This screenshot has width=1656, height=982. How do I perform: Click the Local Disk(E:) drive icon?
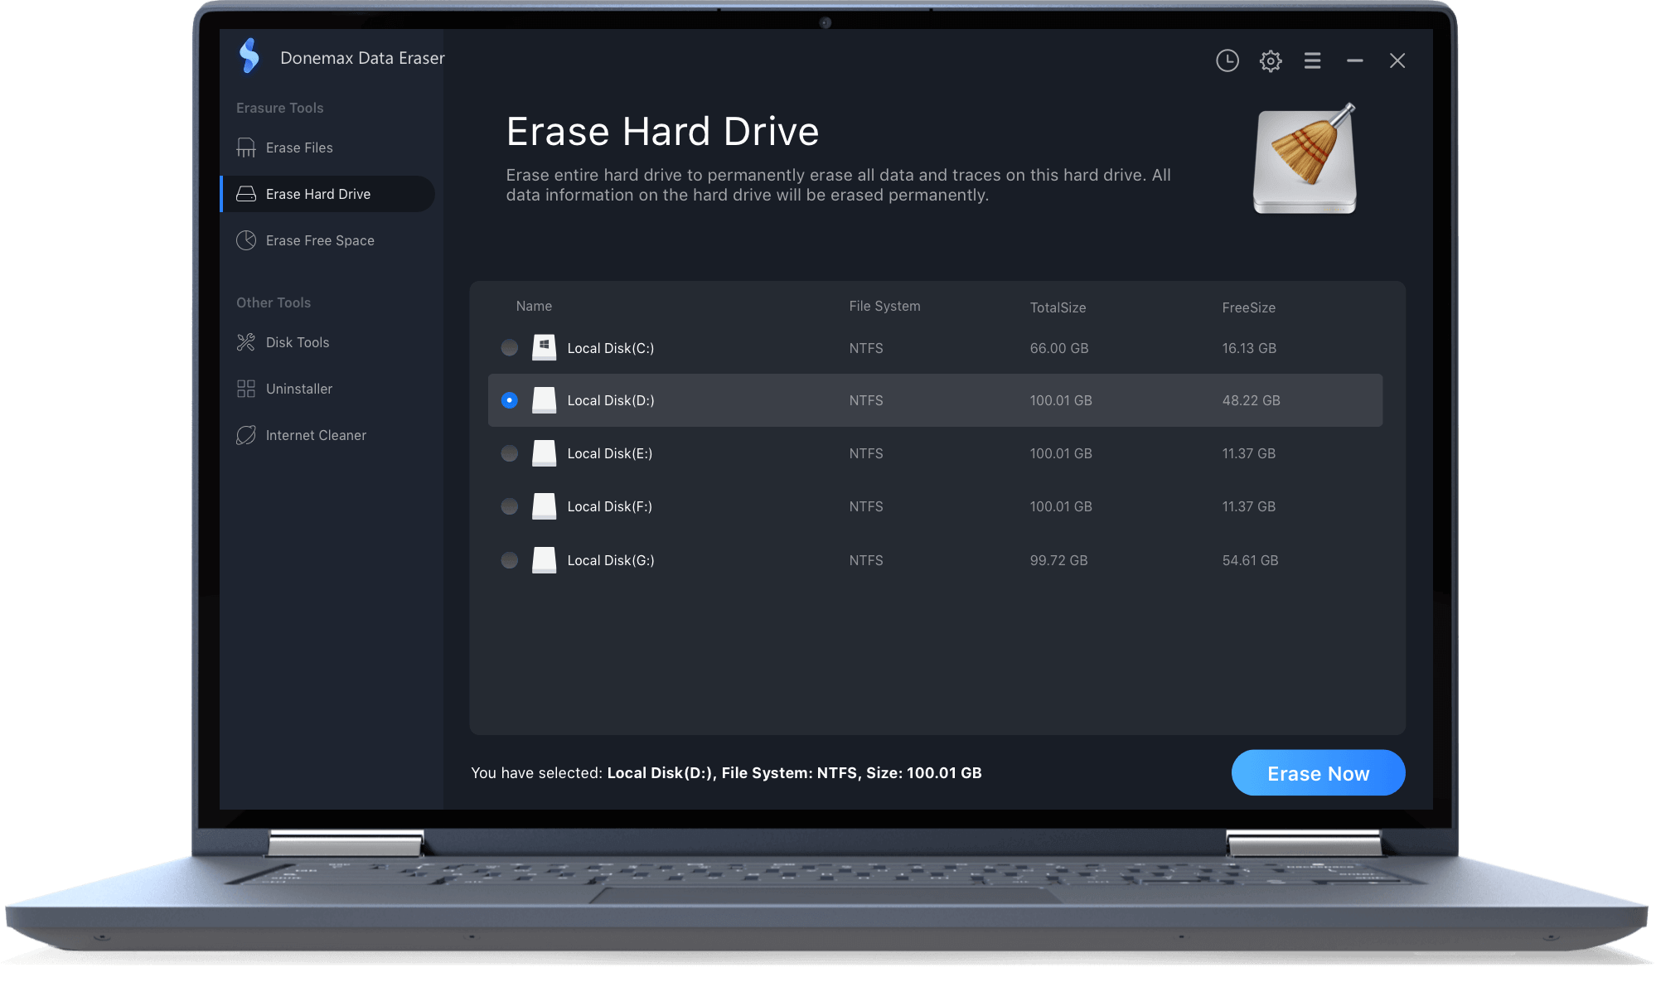tap(544, 453)
